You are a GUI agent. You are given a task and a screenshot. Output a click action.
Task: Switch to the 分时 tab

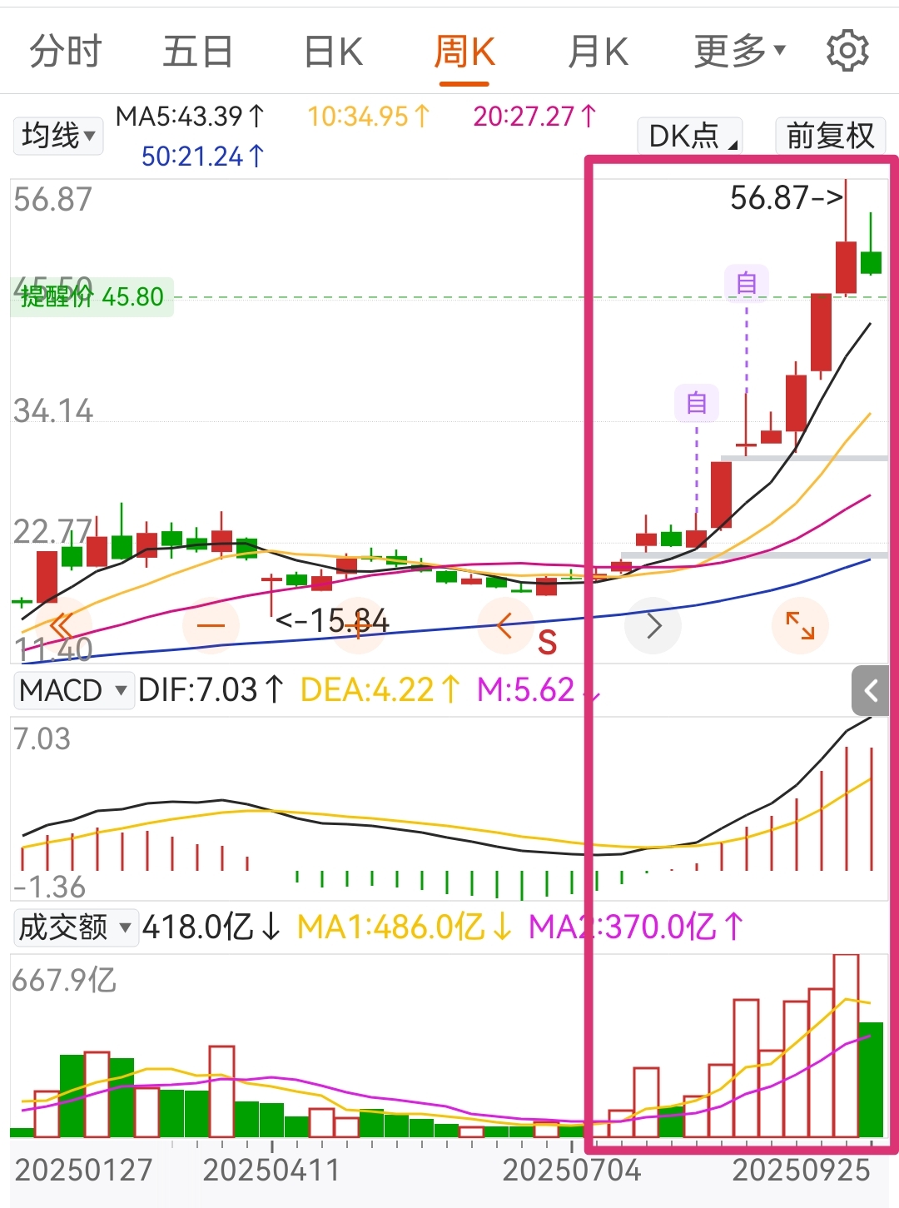pos(66,52)
